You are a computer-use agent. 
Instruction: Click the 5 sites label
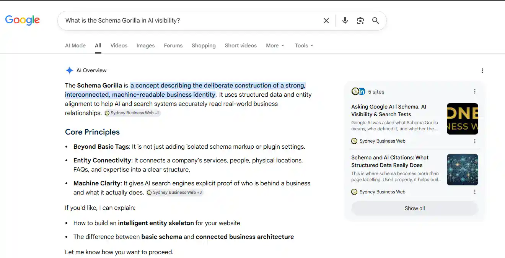coord(376,92)
